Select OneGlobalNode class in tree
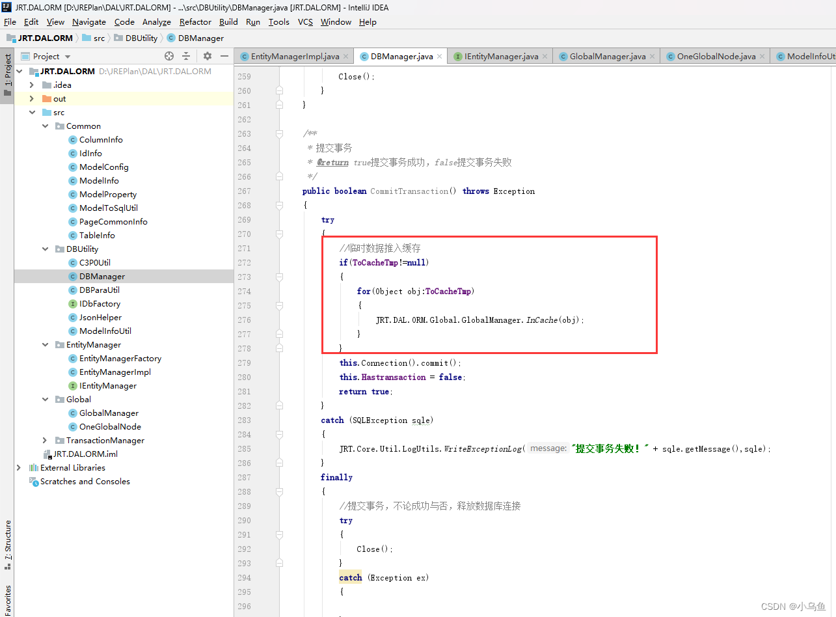836x617 pixels. click(x=110, y=426)
